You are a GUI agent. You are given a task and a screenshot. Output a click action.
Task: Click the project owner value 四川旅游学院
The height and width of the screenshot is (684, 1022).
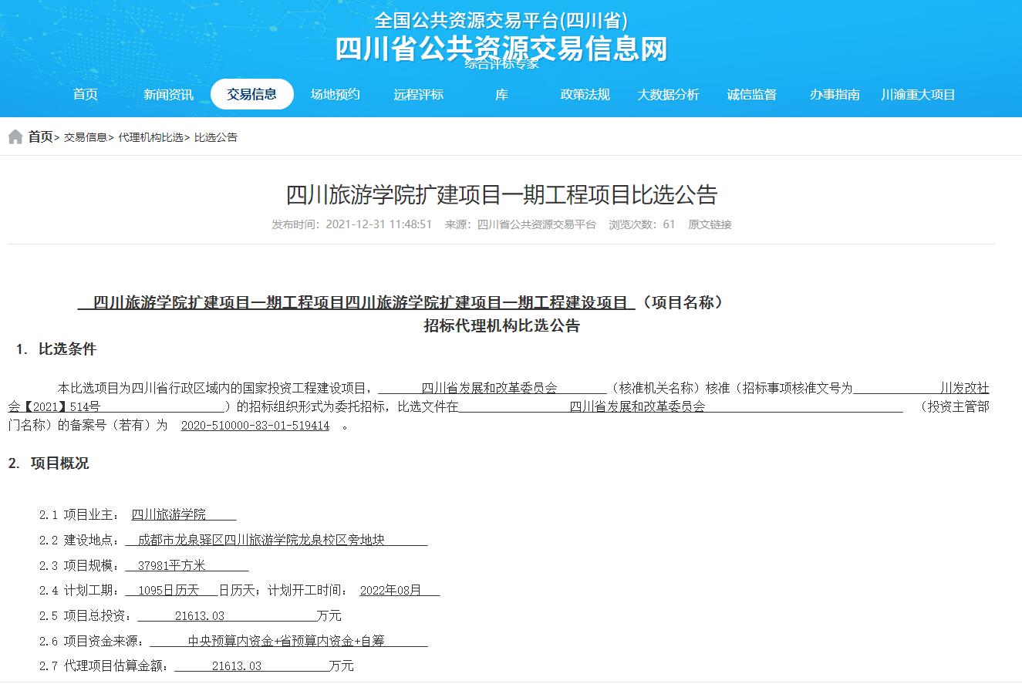(x=169, y=514)
